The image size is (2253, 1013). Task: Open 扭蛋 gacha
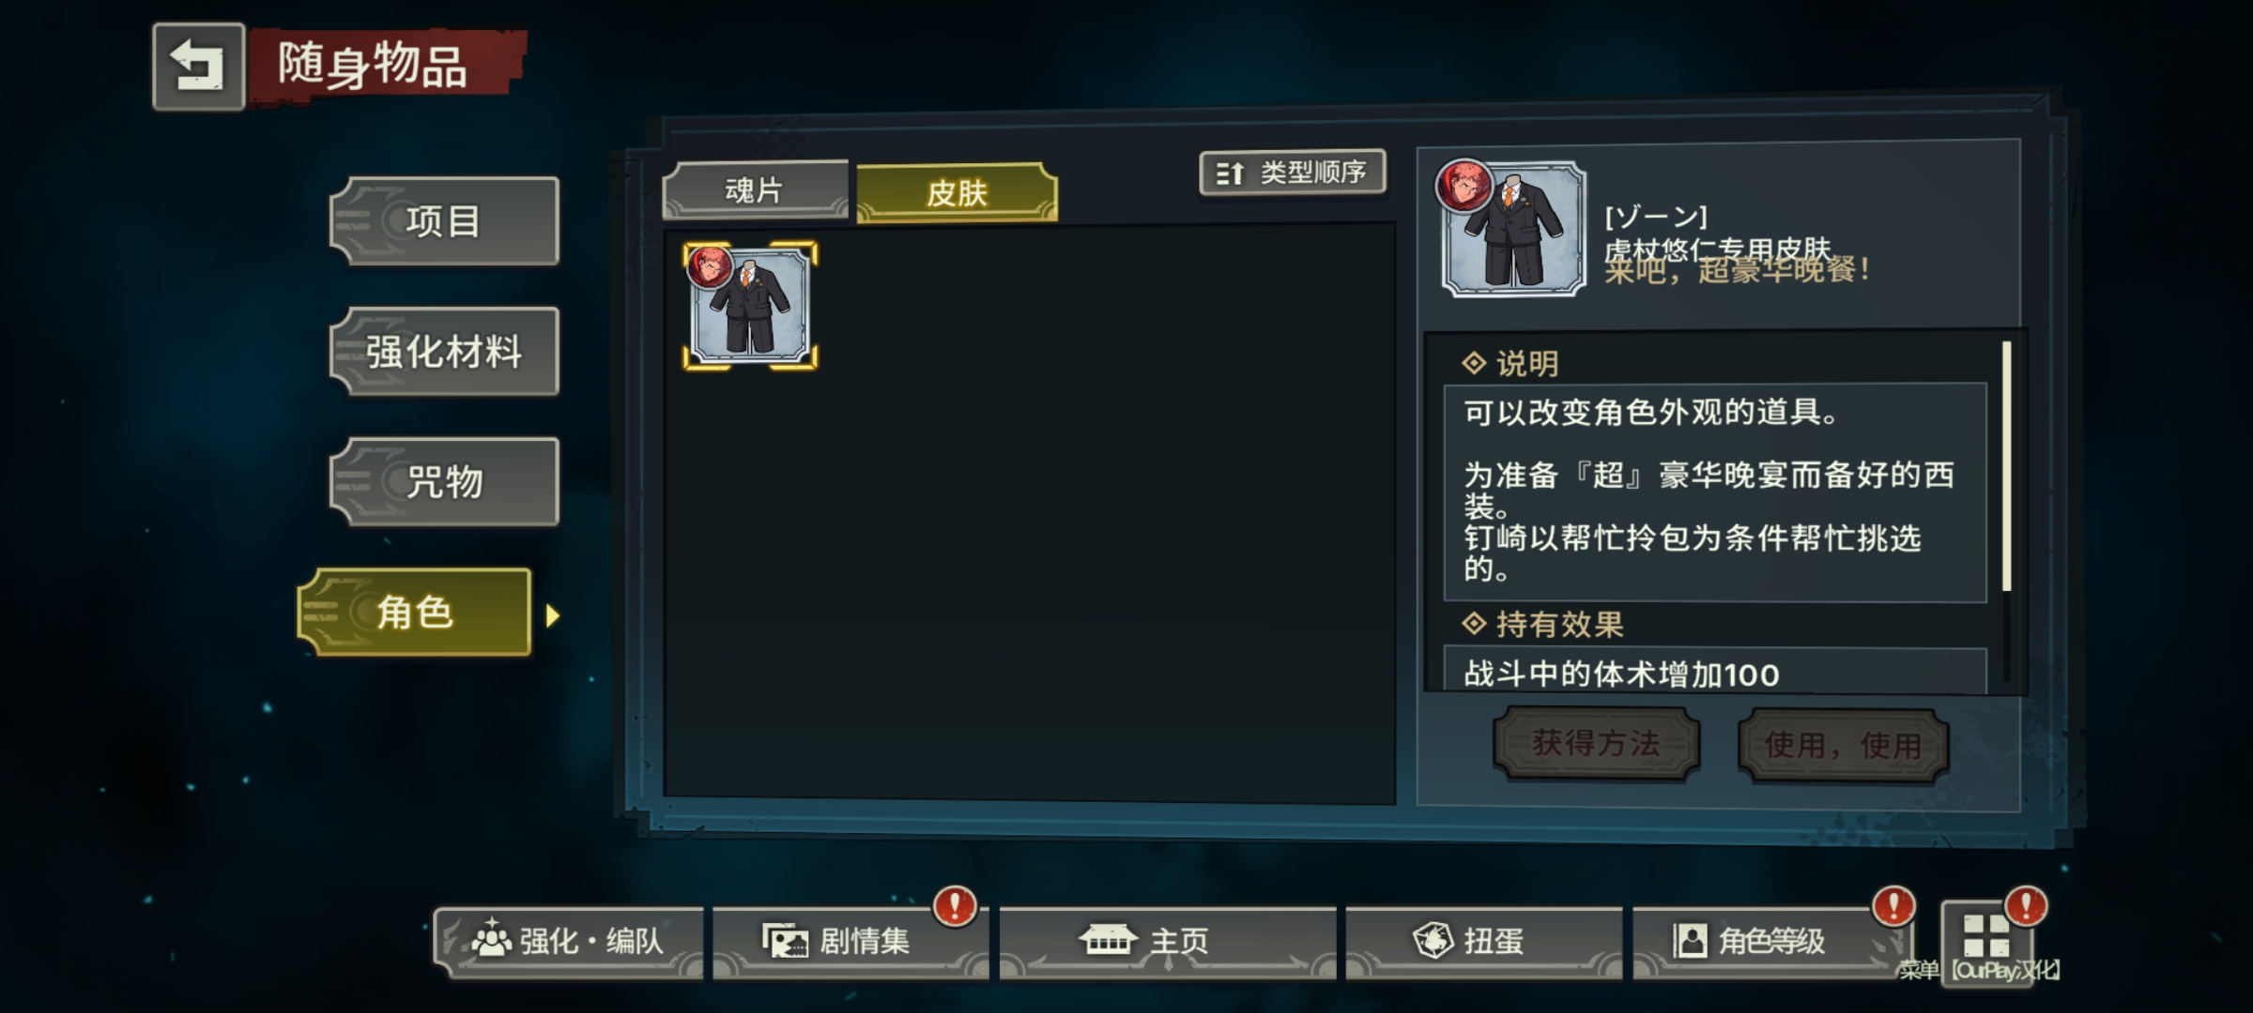coord(1483,941)
